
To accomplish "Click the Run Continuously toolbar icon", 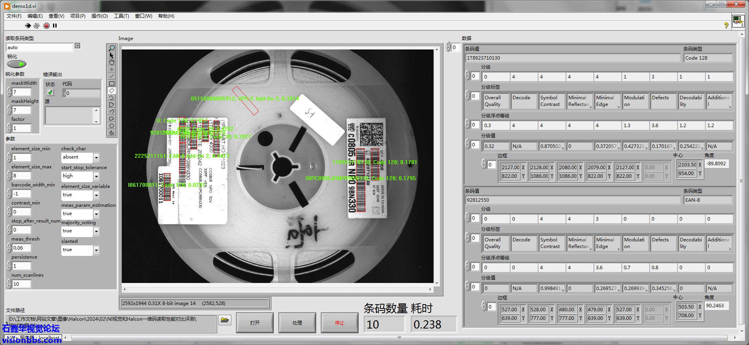I will (x=37, y=26).
